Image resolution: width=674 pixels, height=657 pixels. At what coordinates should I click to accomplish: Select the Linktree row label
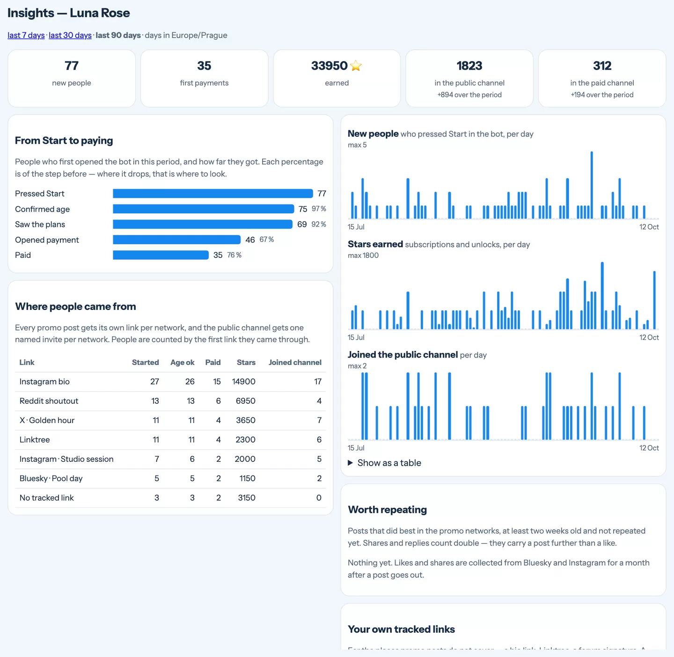click(x=35, y=440)
